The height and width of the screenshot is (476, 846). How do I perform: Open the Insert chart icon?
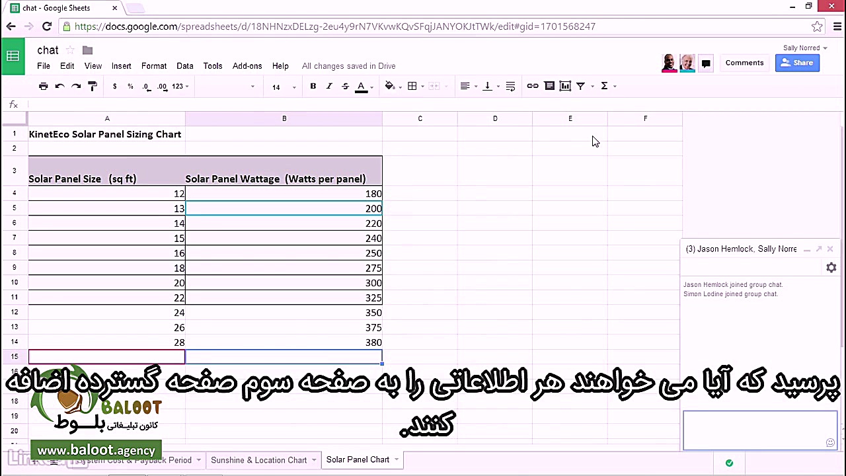point(564,86)
